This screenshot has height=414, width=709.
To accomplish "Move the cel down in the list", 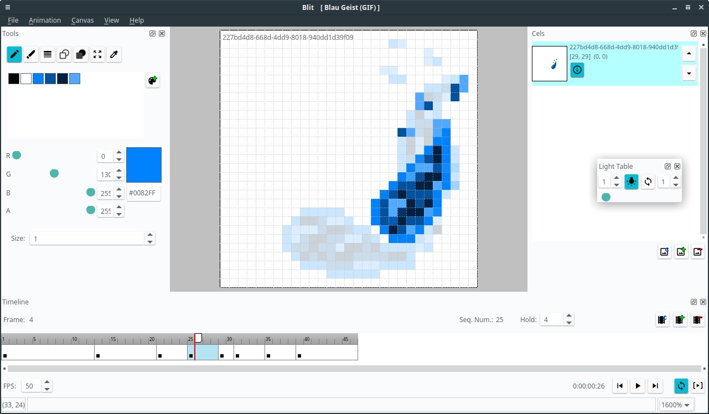I will (x=689, y=73).
